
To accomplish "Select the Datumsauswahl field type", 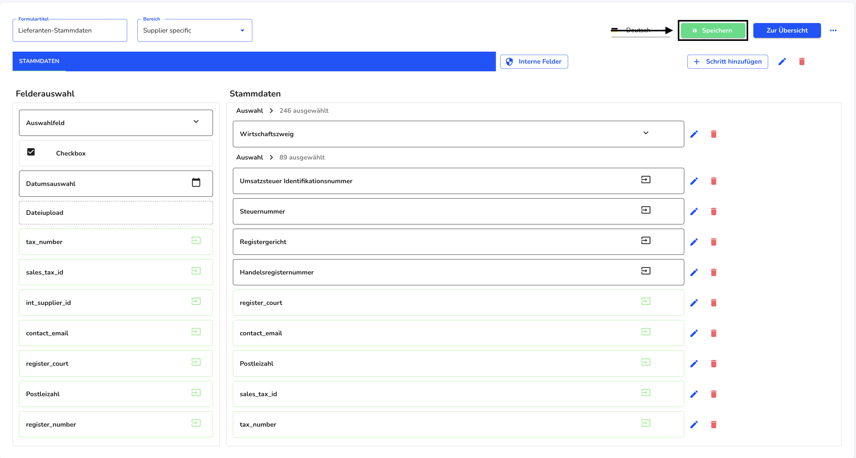I will pos(116,184).
